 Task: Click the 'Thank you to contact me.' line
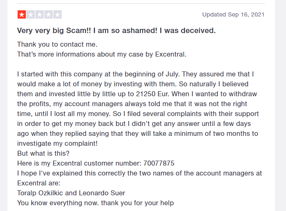57,44
